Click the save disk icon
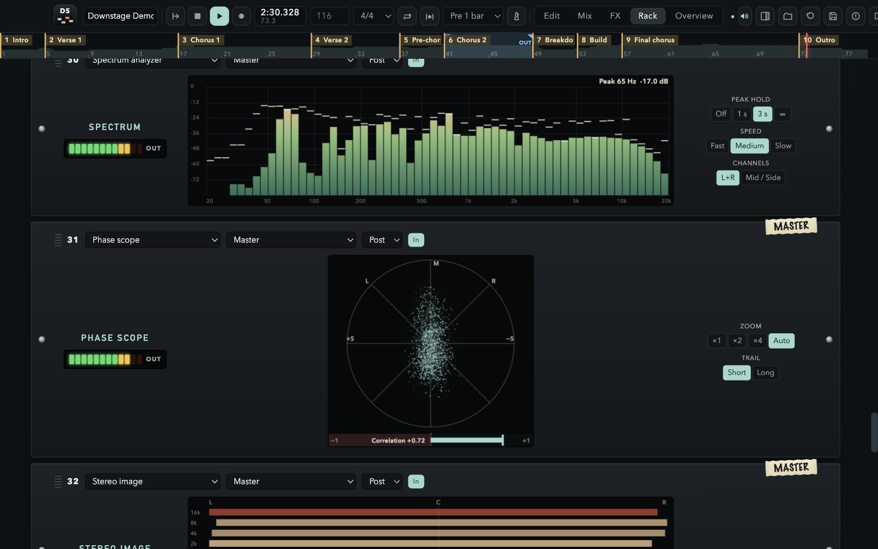The height and width of the screenshot is (549, 878). (x=832, y=16)
